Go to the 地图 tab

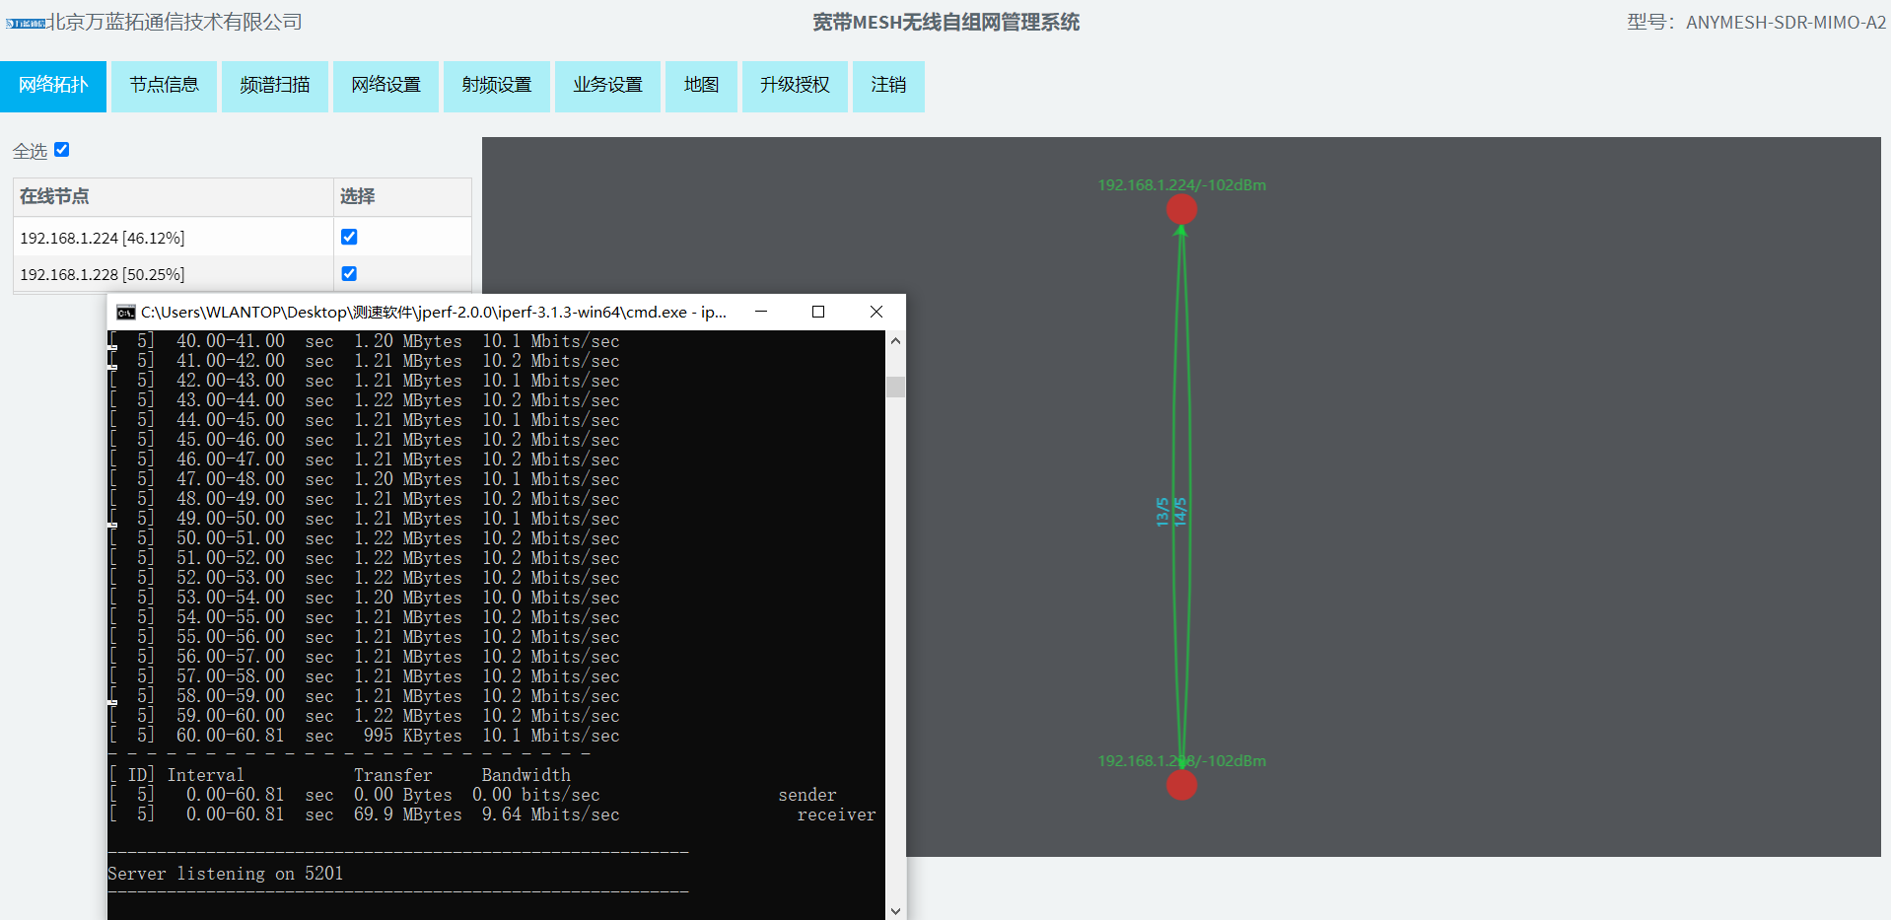click(701, 86)
